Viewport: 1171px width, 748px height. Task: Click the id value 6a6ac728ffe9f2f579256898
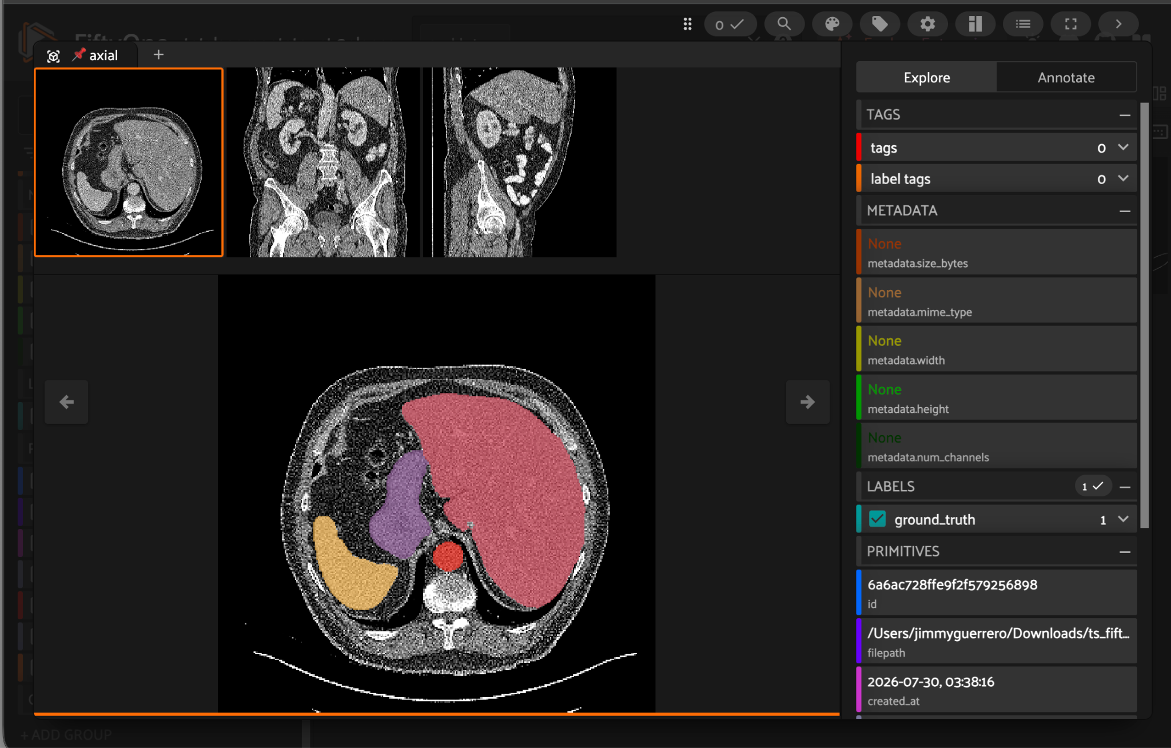(952, 585)
